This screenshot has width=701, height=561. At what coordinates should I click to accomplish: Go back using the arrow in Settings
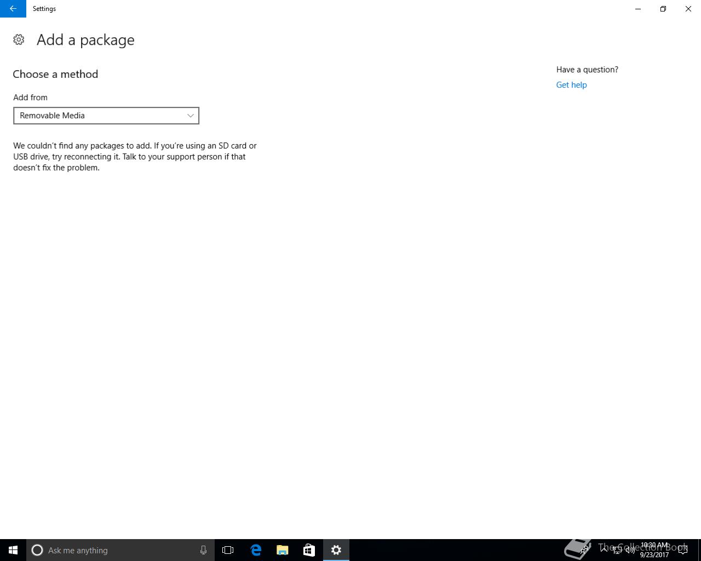coord(13,9)
